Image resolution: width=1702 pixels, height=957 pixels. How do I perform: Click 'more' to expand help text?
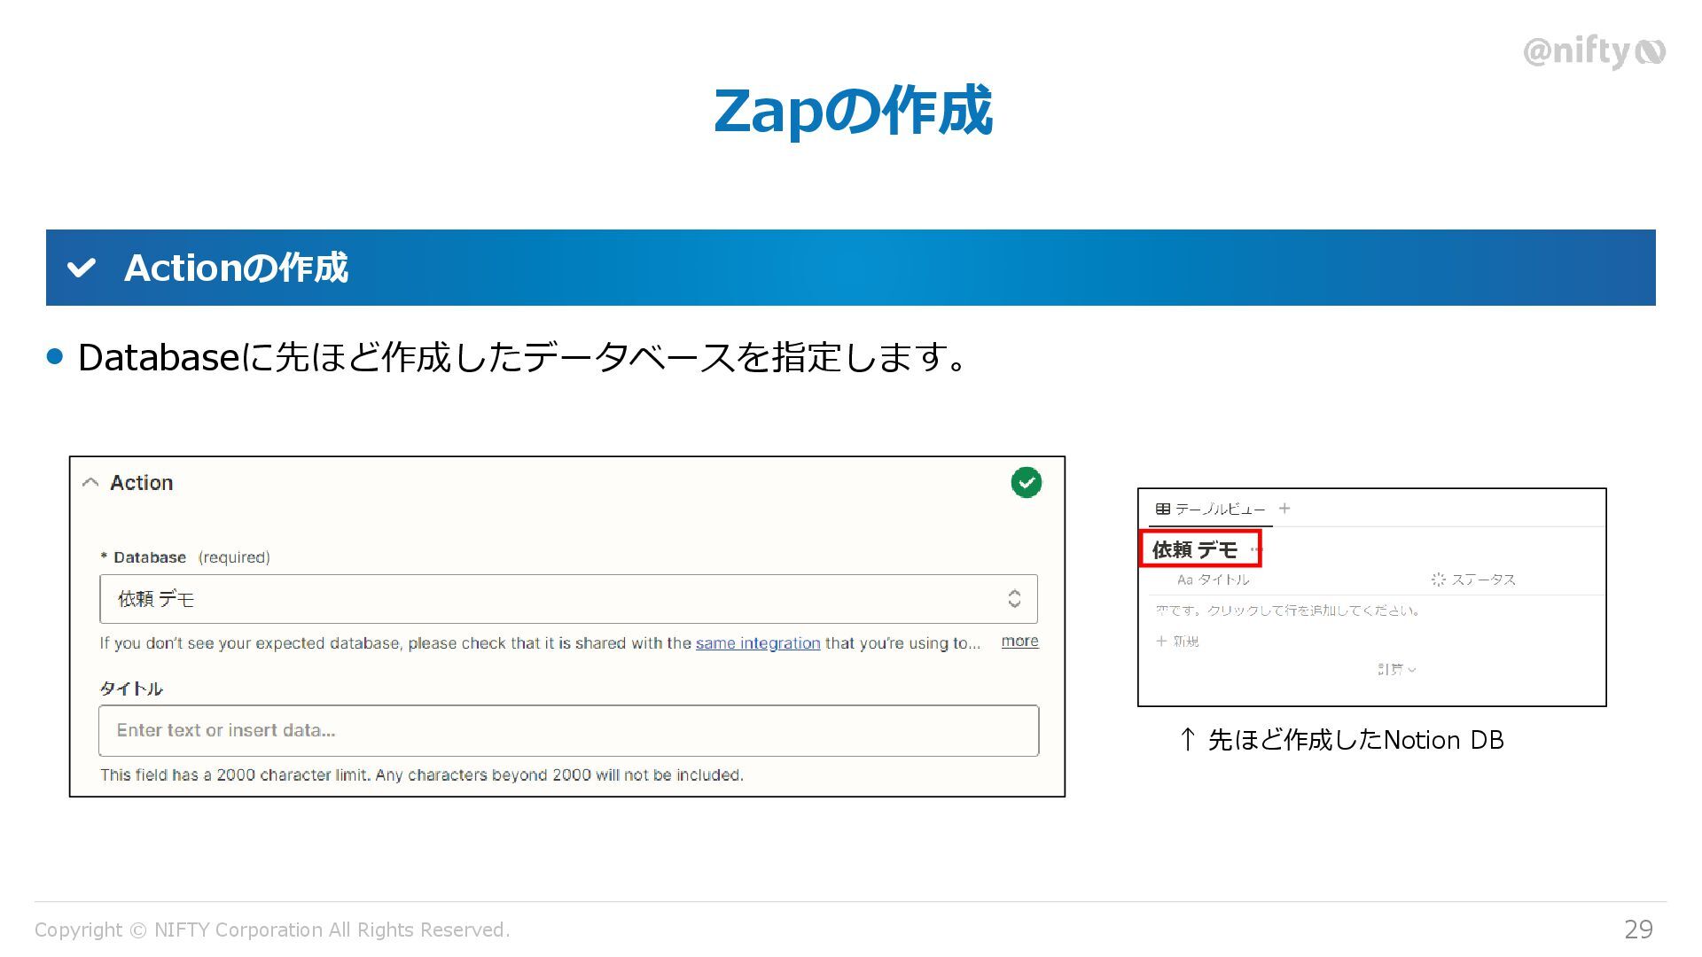coord(1019,642)
